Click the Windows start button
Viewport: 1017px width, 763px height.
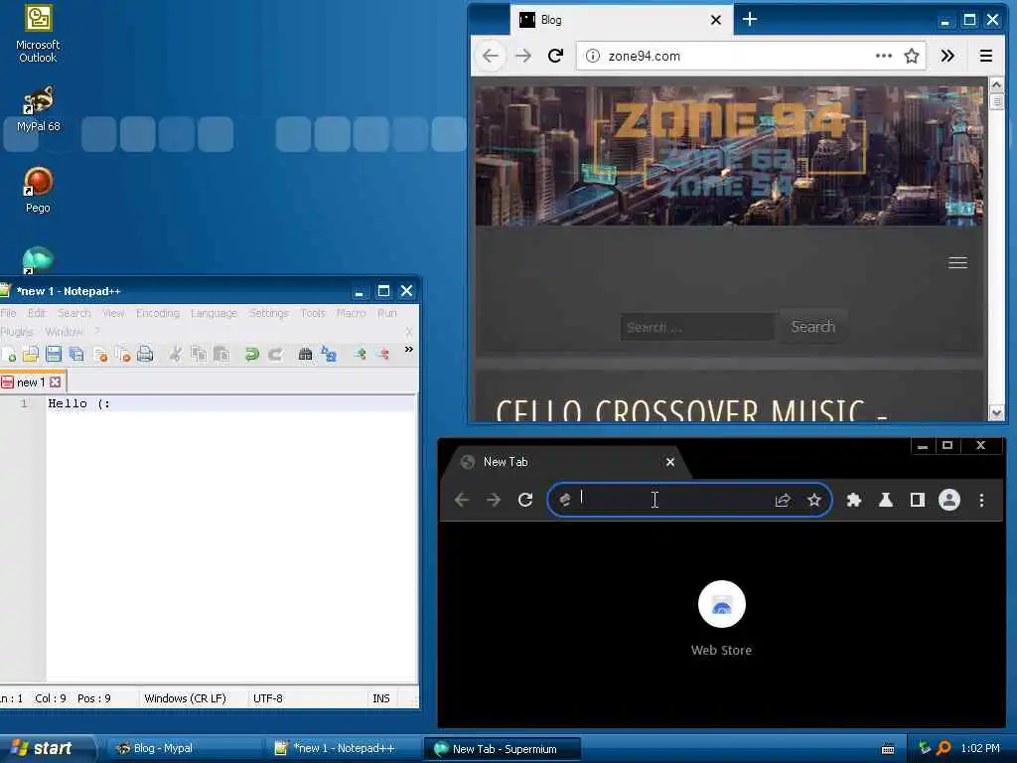click(46, 749)
